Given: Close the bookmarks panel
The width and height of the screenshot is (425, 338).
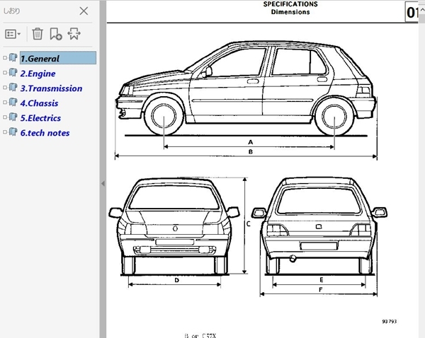Looking at the screenshot, I should [84, 11].
